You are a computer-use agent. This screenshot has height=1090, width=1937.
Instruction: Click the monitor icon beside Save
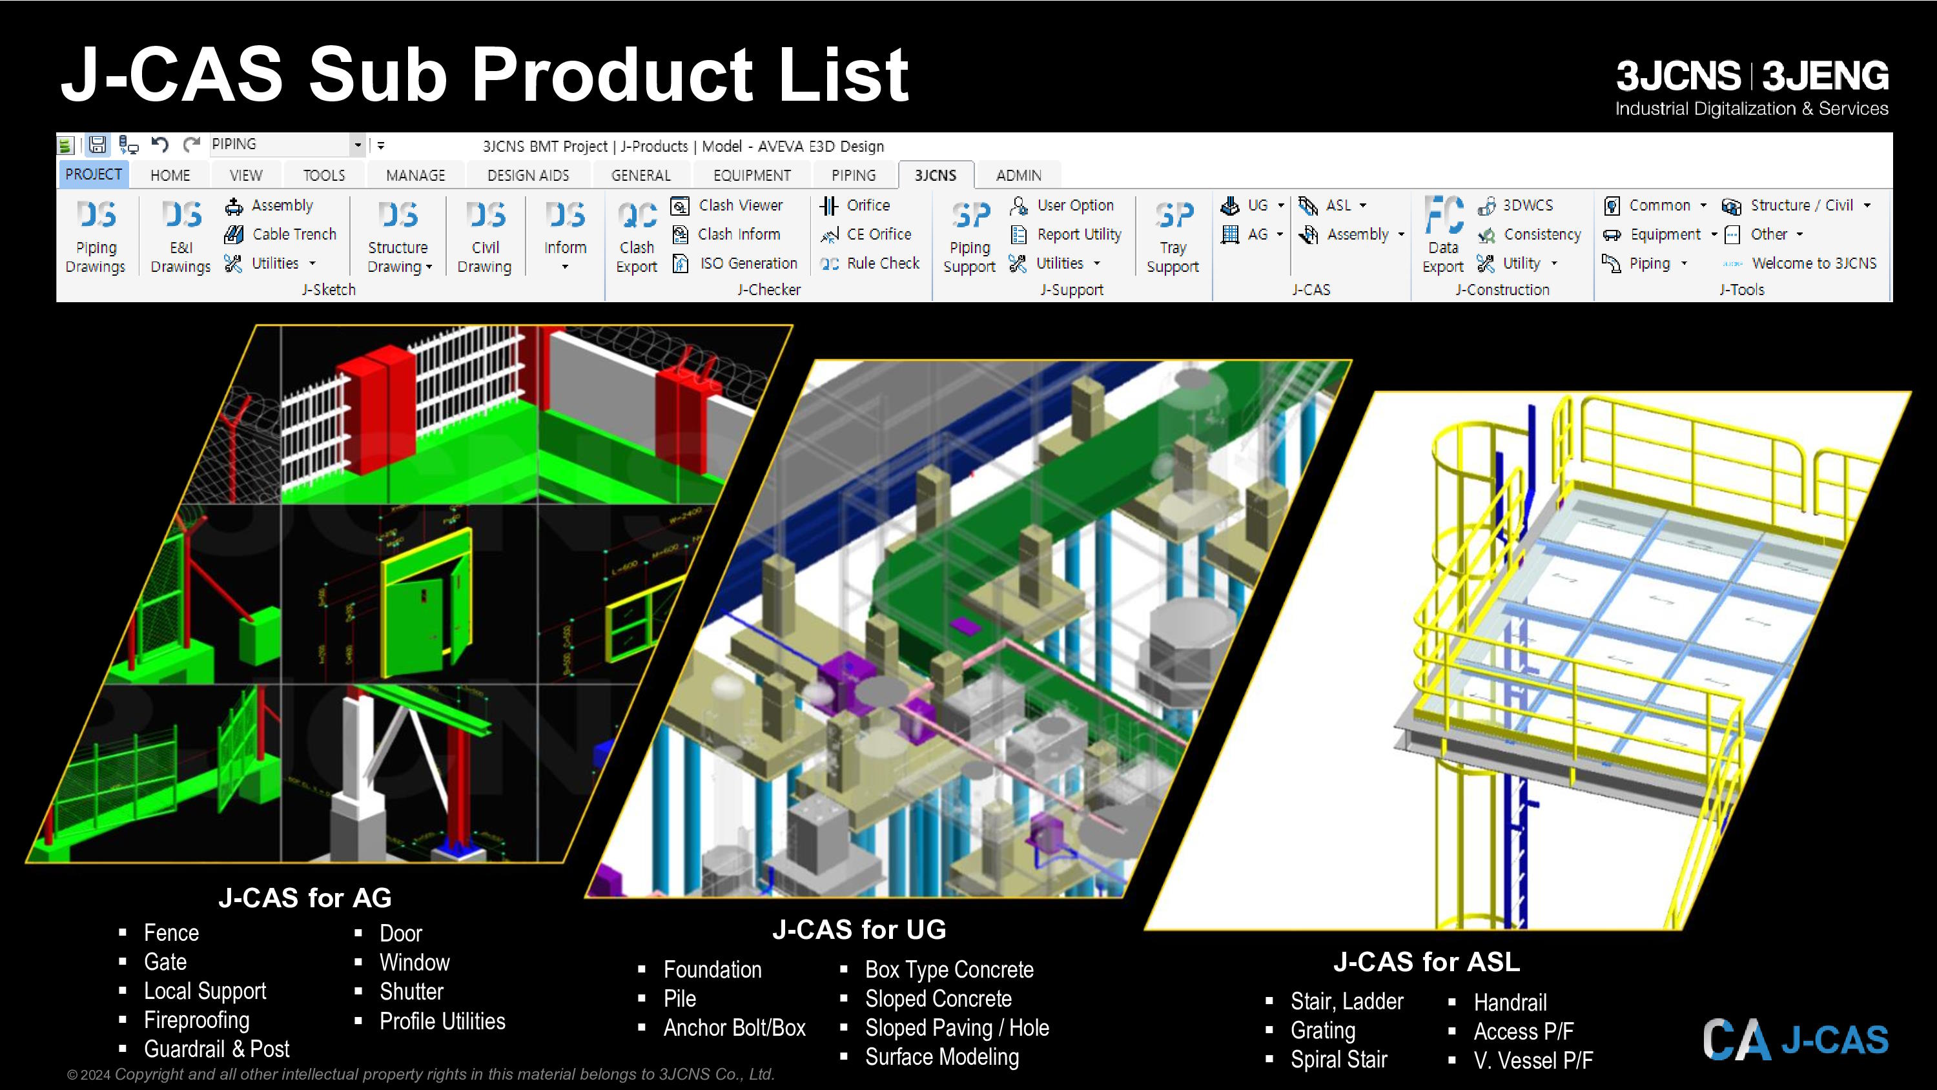(128, 145)
